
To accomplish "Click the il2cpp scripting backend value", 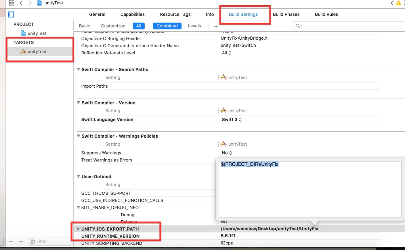I will coord(227,243).
